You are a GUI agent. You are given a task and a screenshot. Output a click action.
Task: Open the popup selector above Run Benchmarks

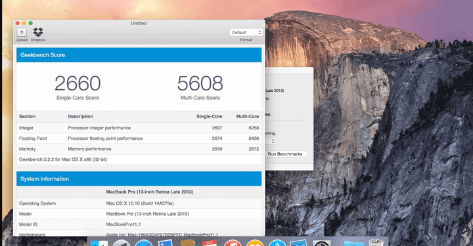click(271, 141)
